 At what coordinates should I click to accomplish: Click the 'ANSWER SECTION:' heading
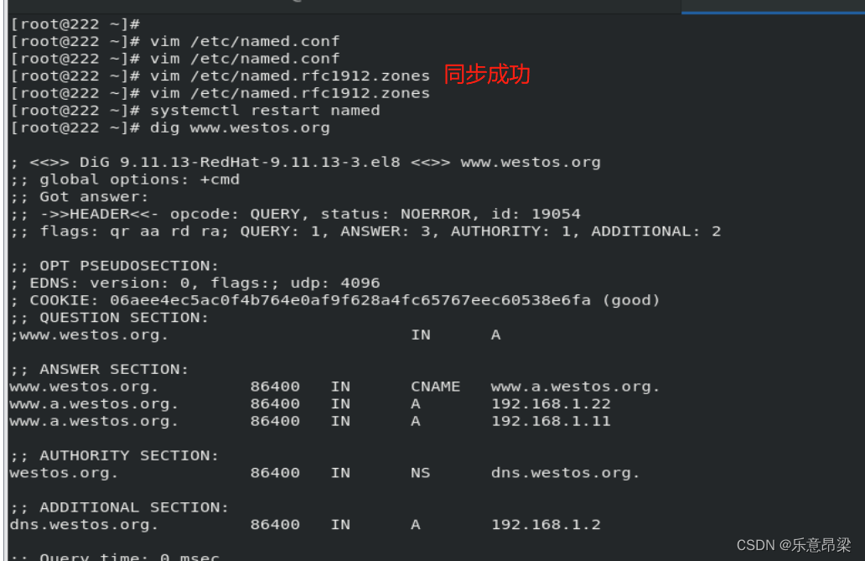coord(100,370)
